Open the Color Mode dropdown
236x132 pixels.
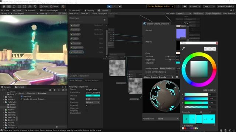click(x=183, y=14)
